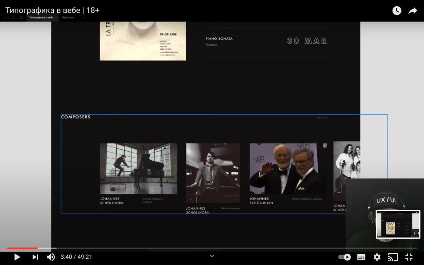This screenshot has width=424, height=265.
Task: Click the '30 MAR' event date
Action: [307, 41]
